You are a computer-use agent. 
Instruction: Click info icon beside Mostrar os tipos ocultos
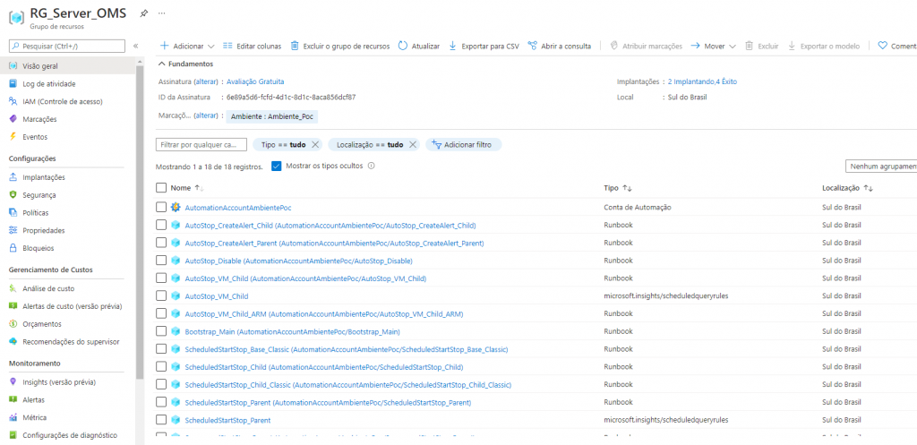(x=371, y=166)
